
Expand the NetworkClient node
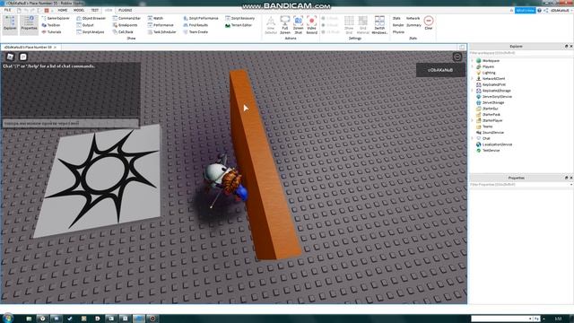point(473,78)
